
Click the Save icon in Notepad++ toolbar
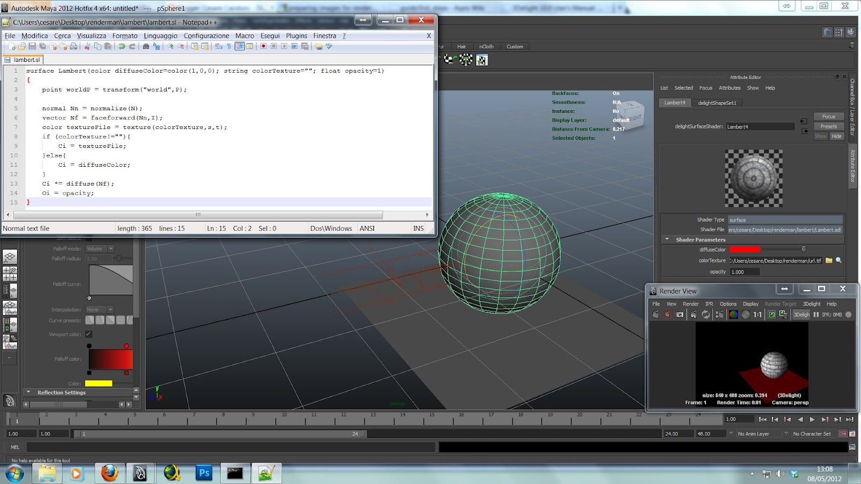coord(32,46)
